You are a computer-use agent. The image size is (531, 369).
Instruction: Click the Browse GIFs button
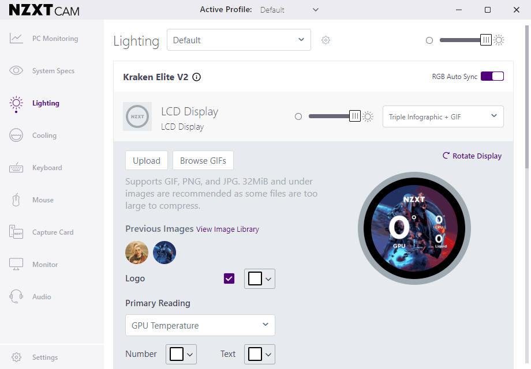click(203, 160)
